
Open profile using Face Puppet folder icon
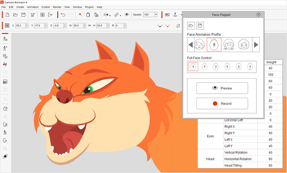[x=191, y=25]
